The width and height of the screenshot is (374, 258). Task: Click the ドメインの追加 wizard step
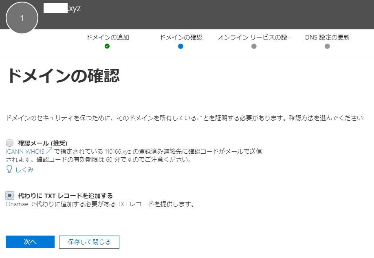pos(108,37)
